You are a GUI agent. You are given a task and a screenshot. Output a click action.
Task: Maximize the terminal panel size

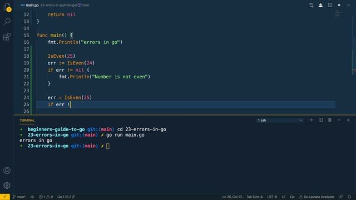pos(339,120)
